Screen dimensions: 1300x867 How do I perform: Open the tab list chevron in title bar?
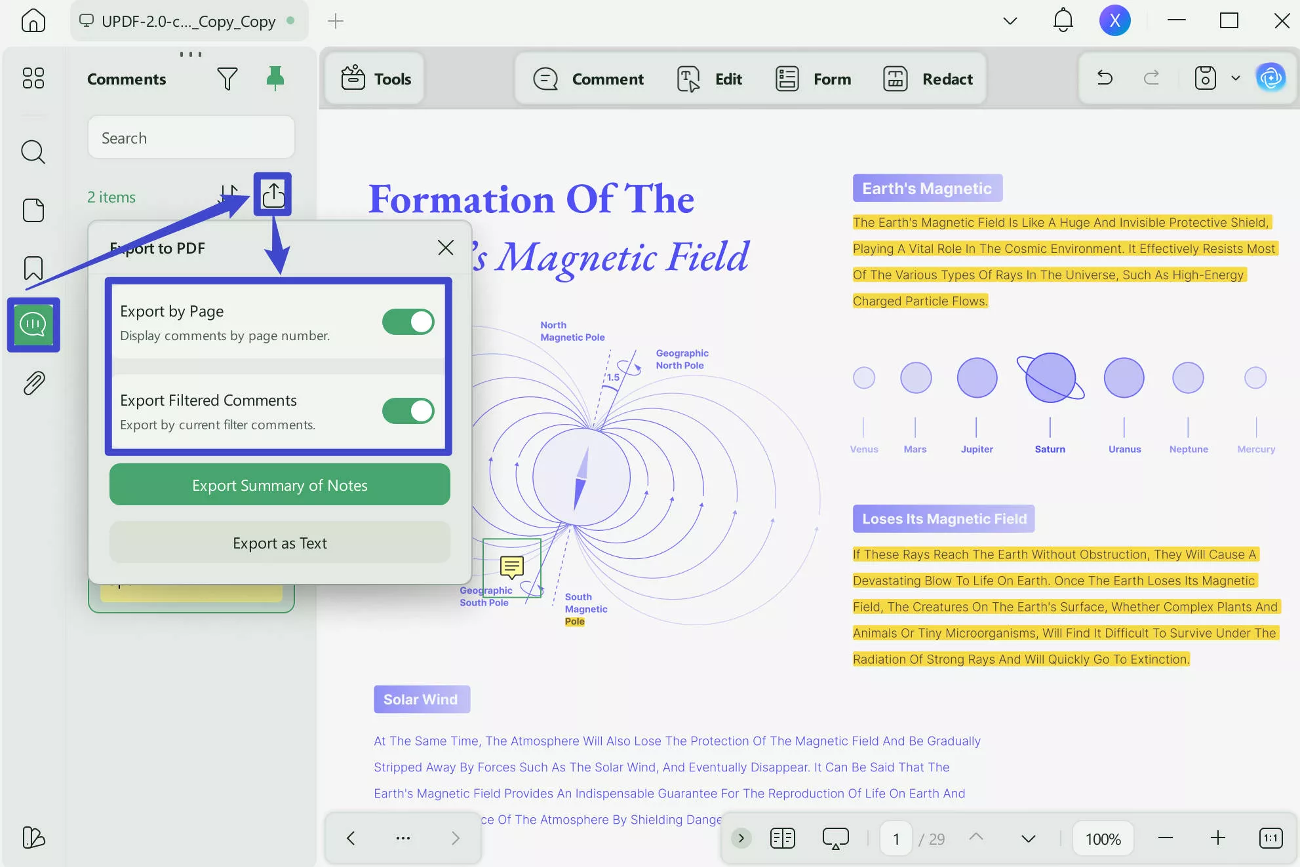pyautogui.click(x=1010, y=21)
